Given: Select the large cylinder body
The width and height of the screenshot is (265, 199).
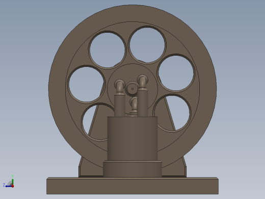Looking at the screenshot, I should tap(132, 138).
